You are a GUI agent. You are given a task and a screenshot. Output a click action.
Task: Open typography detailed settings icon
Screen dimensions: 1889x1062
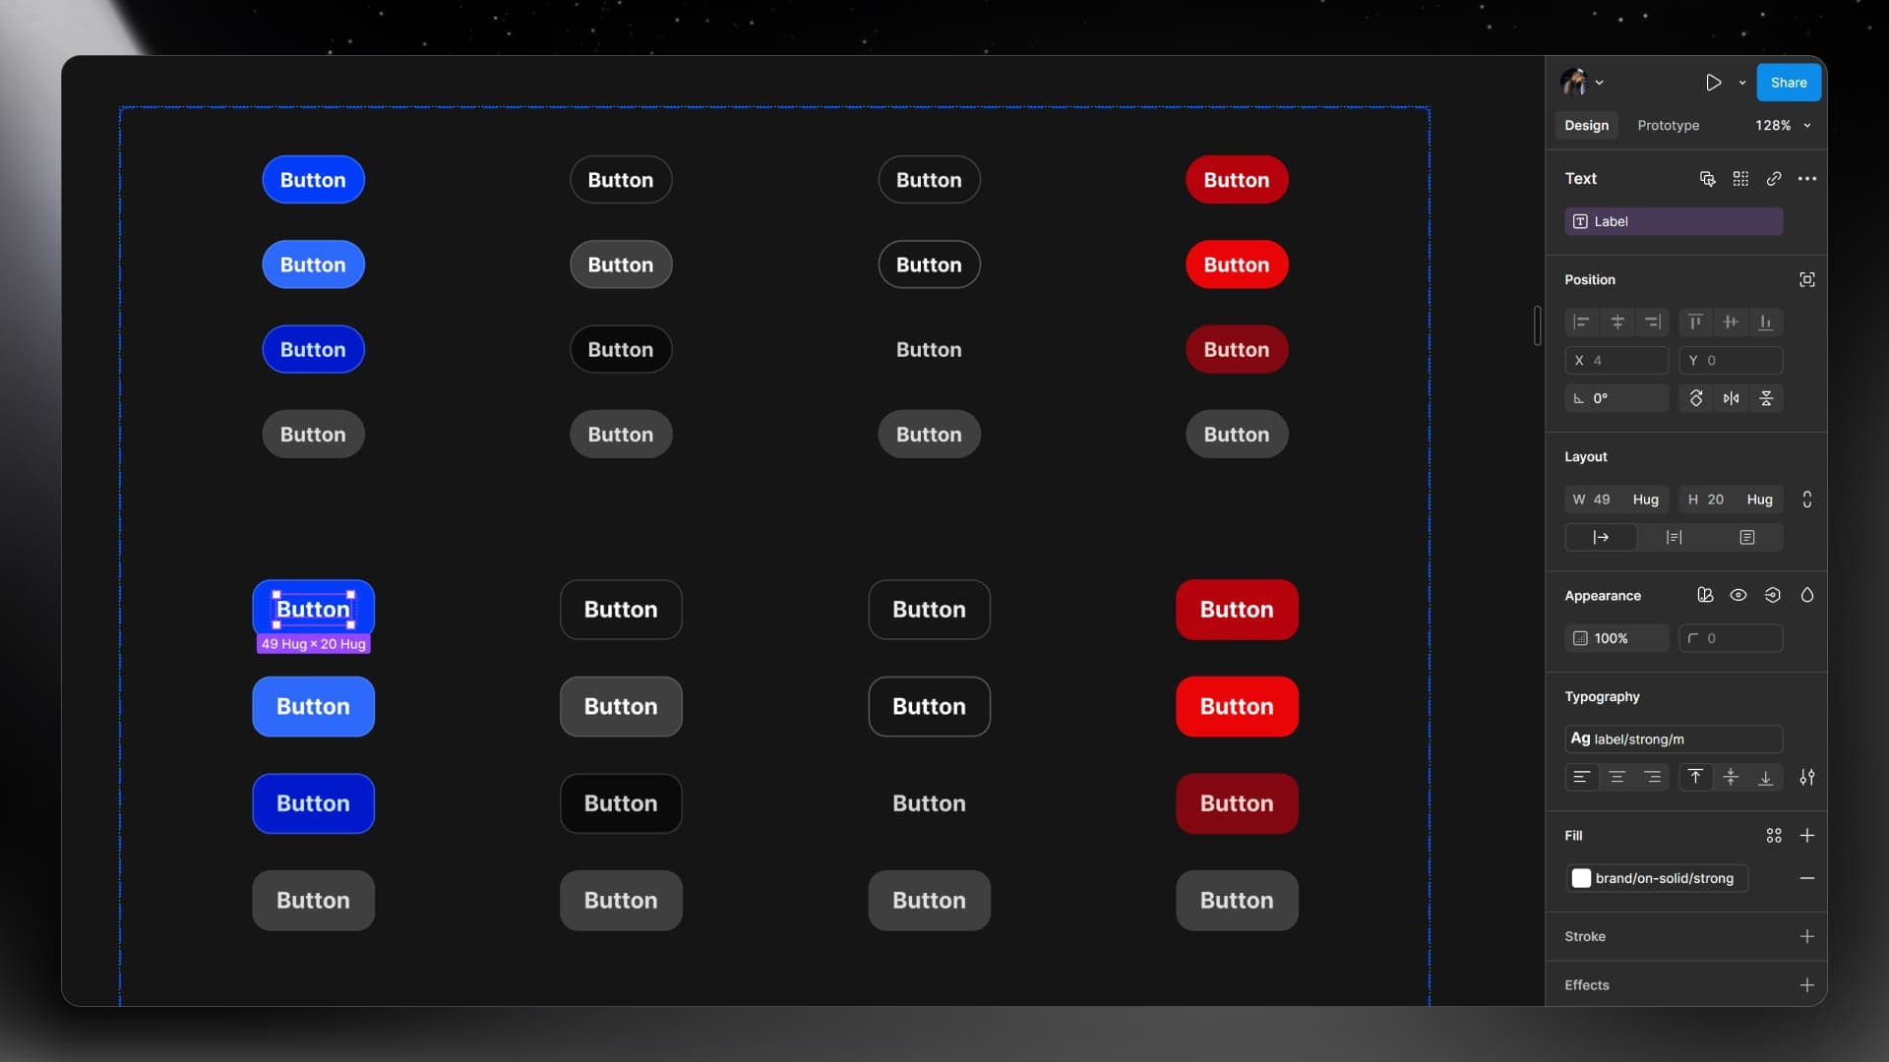(1807, 777)
